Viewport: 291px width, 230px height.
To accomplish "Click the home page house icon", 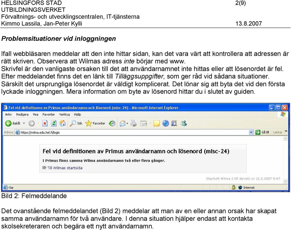I will 62,123.
